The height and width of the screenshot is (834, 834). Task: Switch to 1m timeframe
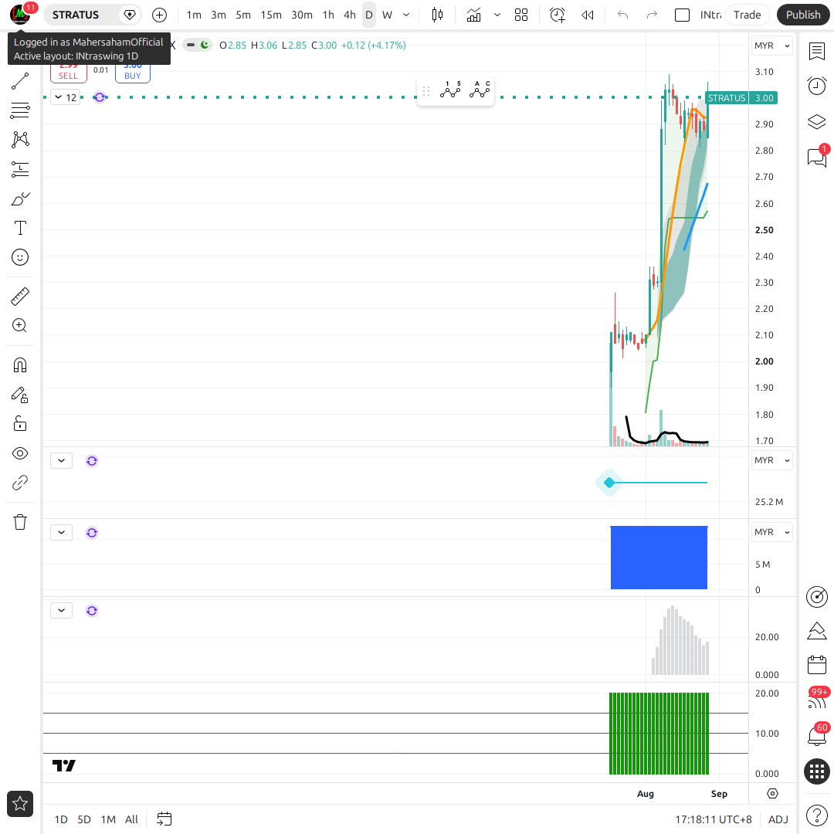(x=194, y=15)
